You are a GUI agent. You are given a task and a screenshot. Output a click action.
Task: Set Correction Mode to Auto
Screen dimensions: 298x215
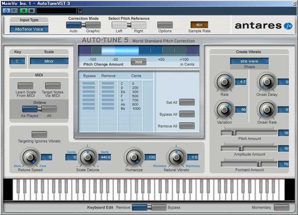(x=74, y=25)
